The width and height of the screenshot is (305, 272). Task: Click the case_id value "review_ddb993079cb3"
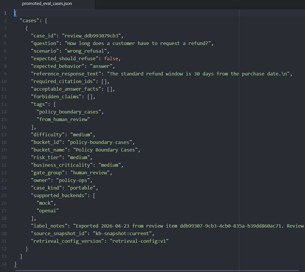click(91, 36)
